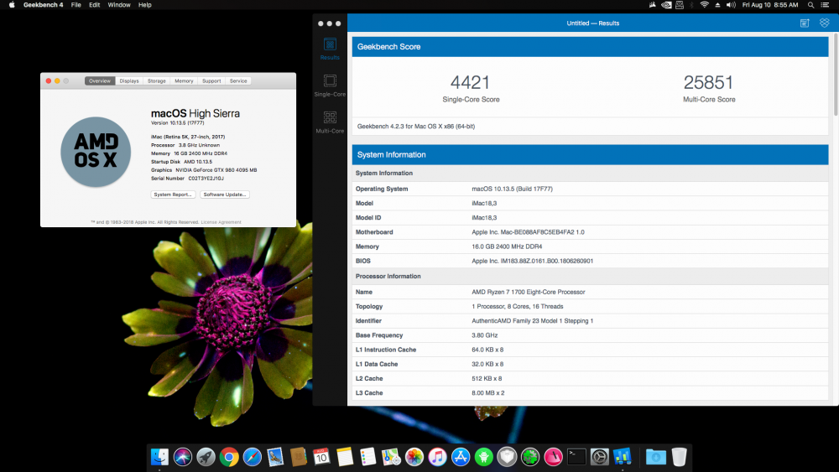Open the Apple menu
Image resolution: width=839 pixels, height=472 pixels.
coord(11,5)
